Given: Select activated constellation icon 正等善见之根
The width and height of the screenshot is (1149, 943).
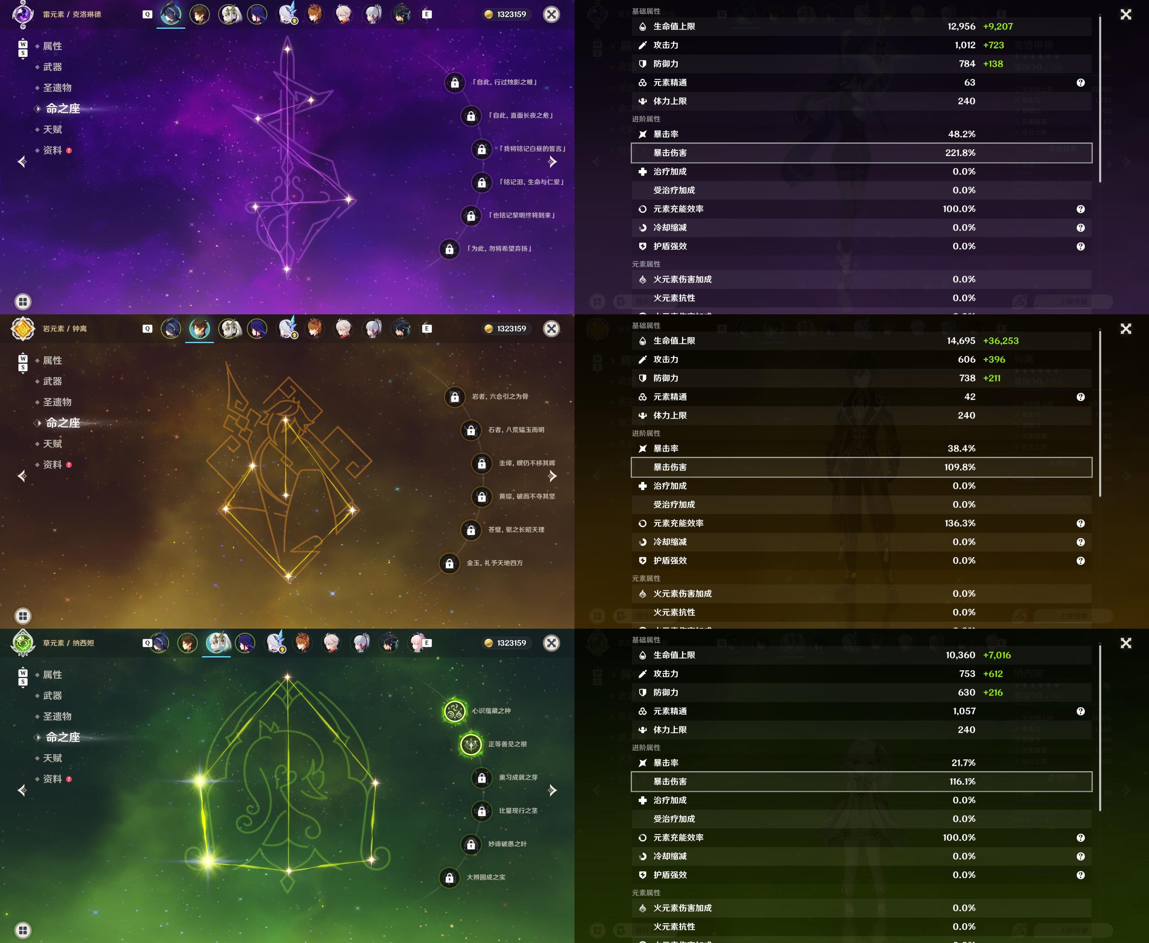Looking at the screenshot, I should pyautogui.click(x=471, y=744).
